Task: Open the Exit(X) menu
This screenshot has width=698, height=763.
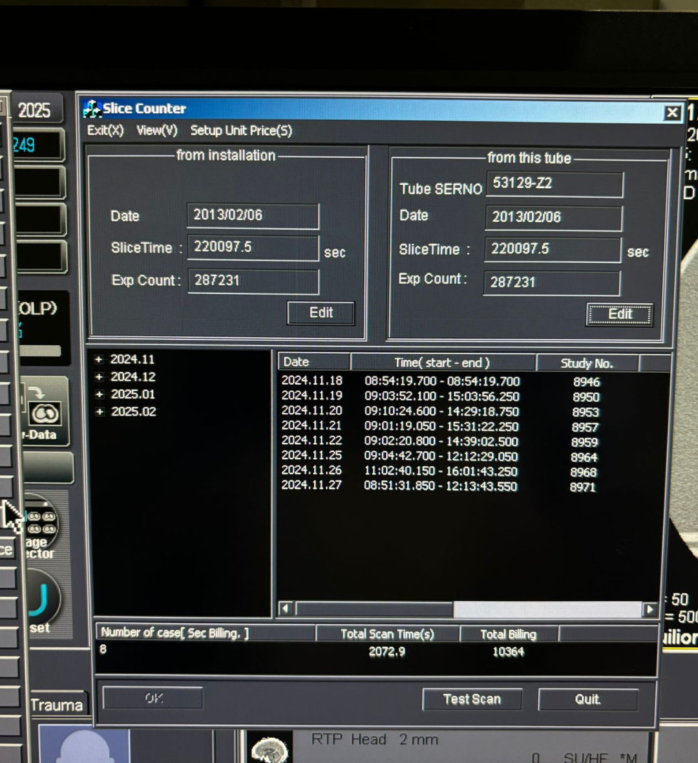Action: [x=105, y=131]
